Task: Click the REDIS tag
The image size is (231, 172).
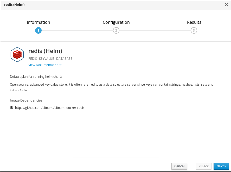Action: click(33, 59)
